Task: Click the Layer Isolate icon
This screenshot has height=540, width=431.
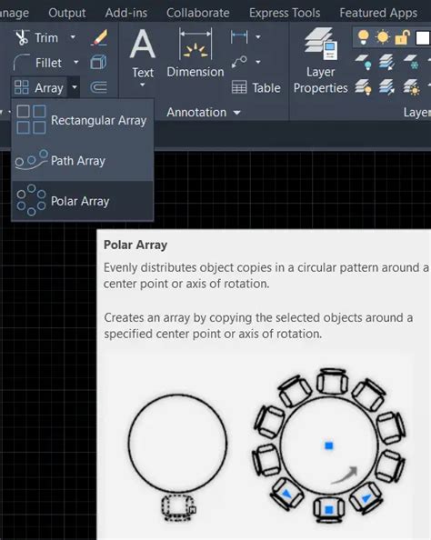Action: 387,63
